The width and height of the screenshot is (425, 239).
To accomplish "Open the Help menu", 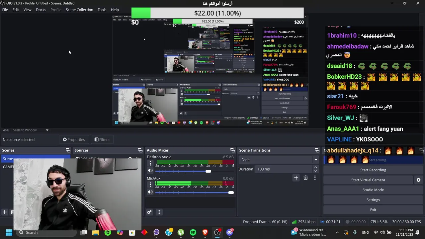I will (x=115, y=10).
